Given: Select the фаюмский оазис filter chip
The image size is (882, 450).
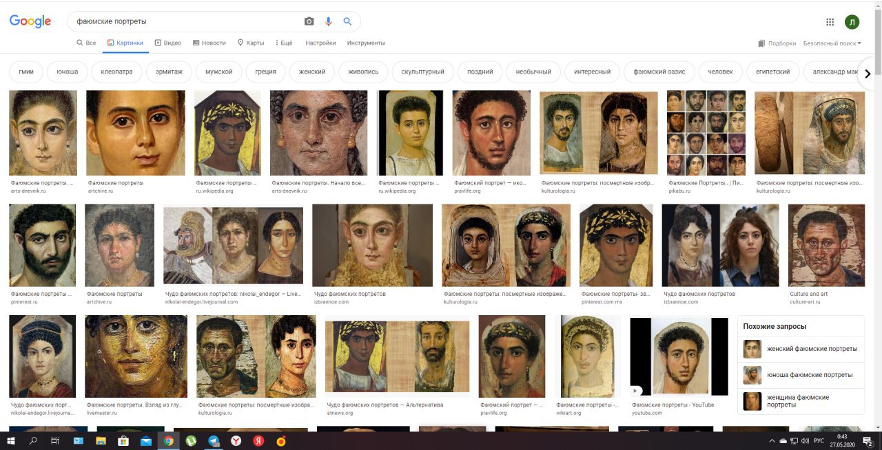Looking at the screenshot, I should pos(659,72).
